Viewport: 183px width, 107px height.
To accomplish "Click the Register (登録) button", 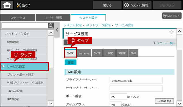I will click(70, 62).
